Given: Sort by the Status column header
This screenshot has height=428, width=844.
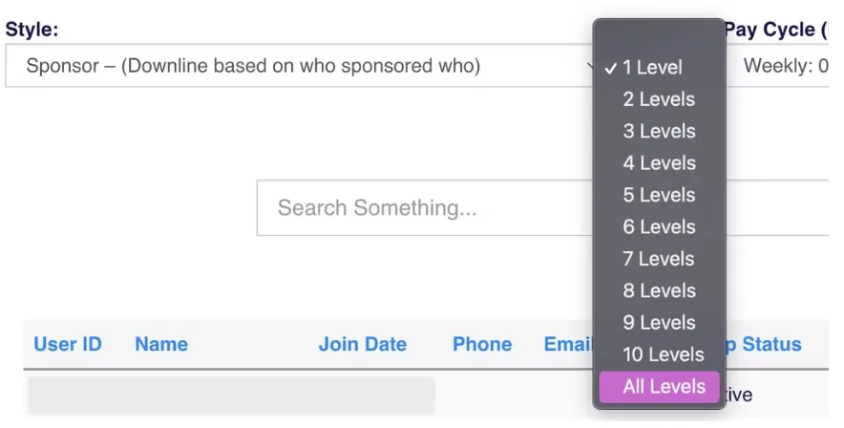Looking at the screenshot, I should click(771, 345).
